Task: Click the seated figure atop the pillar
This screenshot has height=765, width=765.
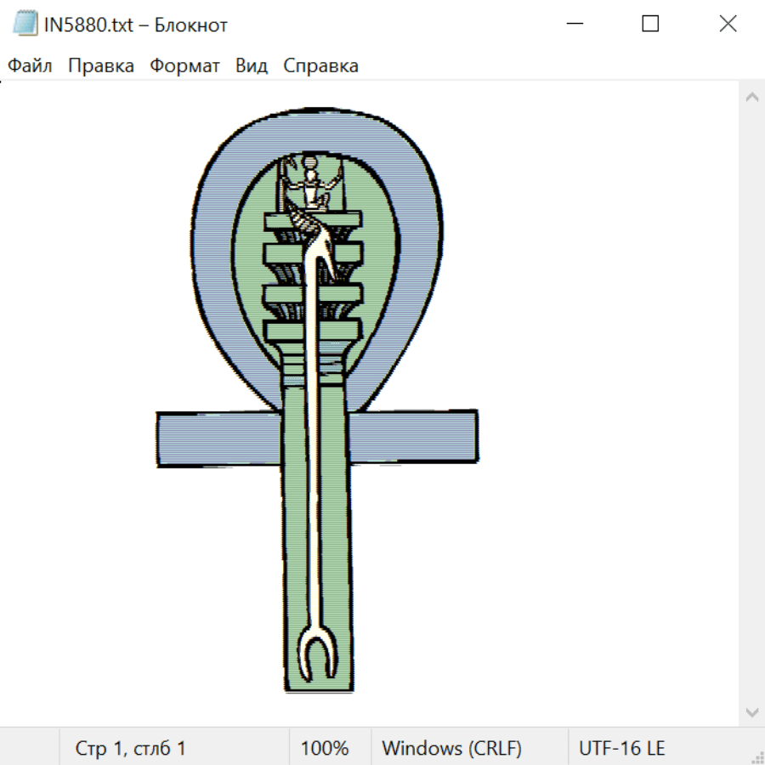Action: [312, 187]
